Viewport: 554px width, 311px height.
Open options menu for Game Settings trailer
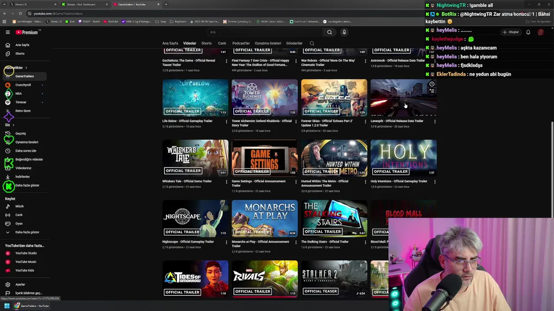coord(296,182)
